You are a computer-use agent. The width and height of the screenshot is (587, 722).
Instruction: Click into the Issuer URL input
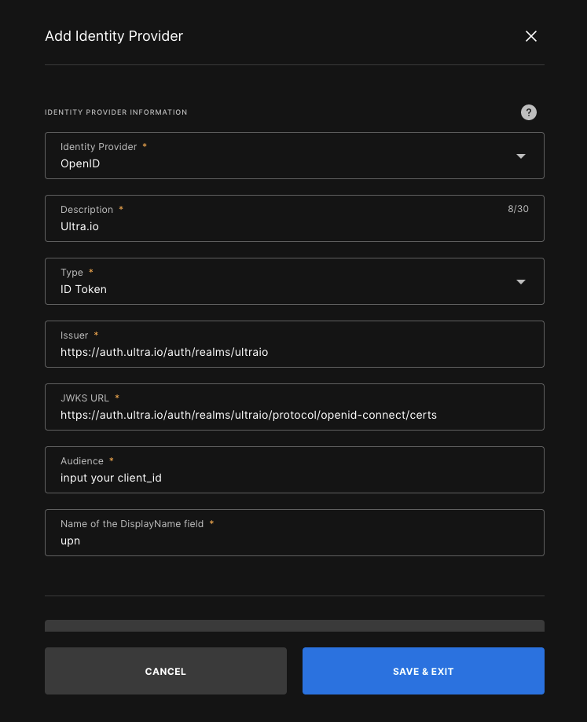(x=295, y=344)
